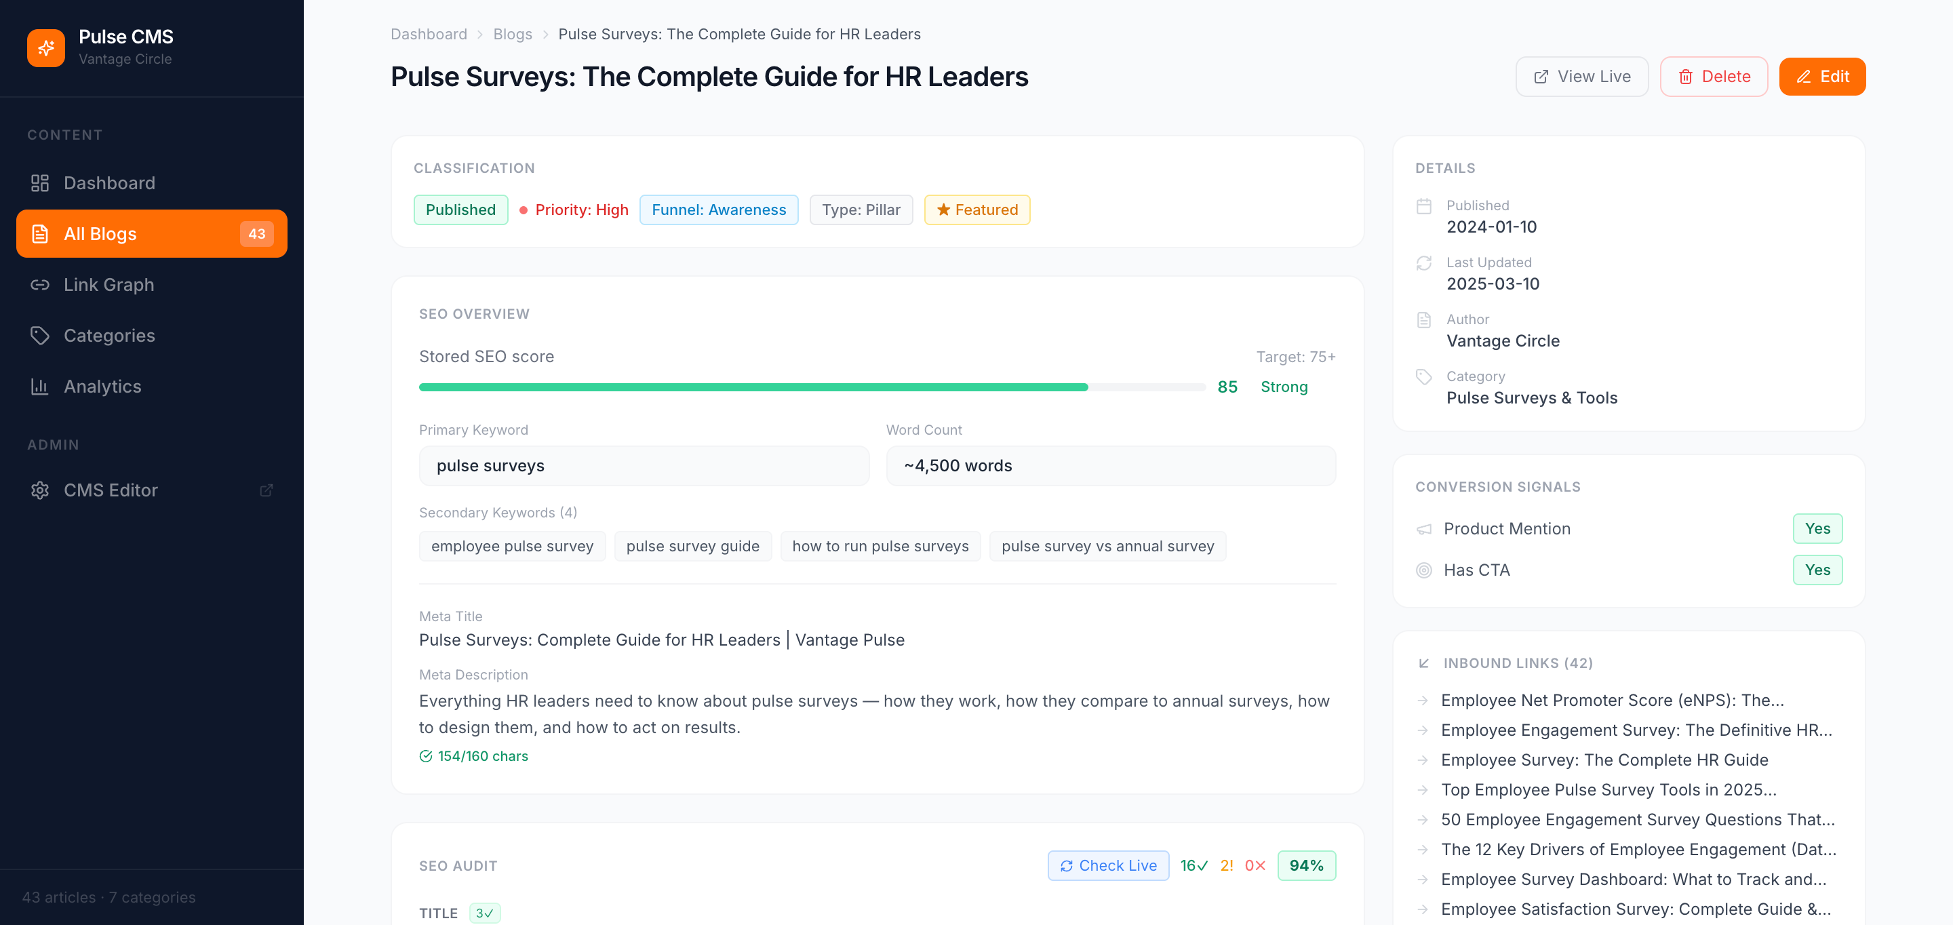Click the Inbound Links arrow icon
Screen dimensions: 1953x925
pyautogui.click(x=1423, y=663)
